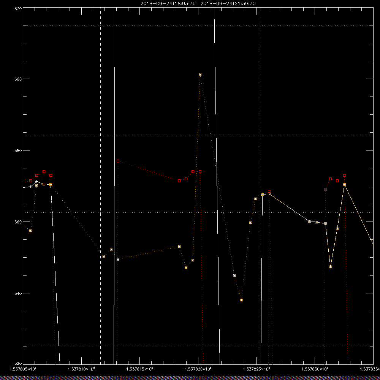Click the 1.537805×10⁹ x-axis label
380x380 pixels.
tap(23, 369)
